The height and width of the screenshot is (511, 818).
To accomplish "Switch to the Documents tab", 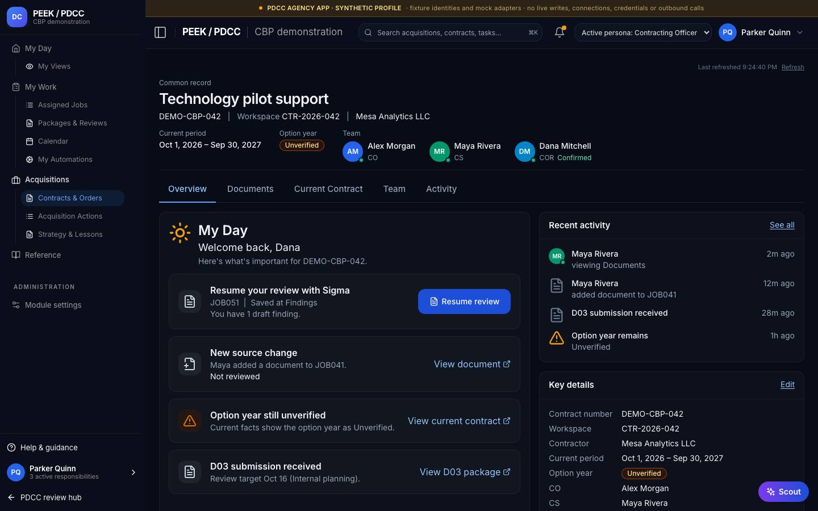I will pyautogui.click(x=251, y=189).
